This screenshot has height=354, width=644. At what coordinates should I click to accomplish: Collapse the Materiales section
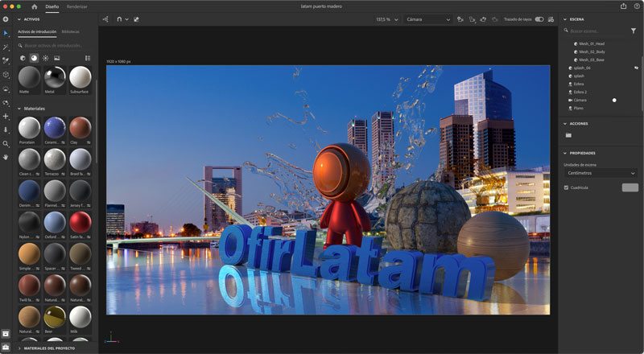point(19,109)
